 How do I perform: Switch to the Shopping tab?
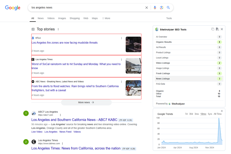coord(74,18)
